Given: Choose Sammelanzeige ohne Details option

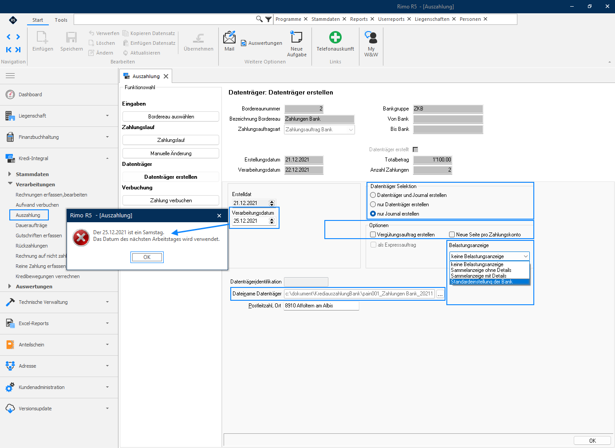Looking at the screenshot, I should [x=489, y=270].
